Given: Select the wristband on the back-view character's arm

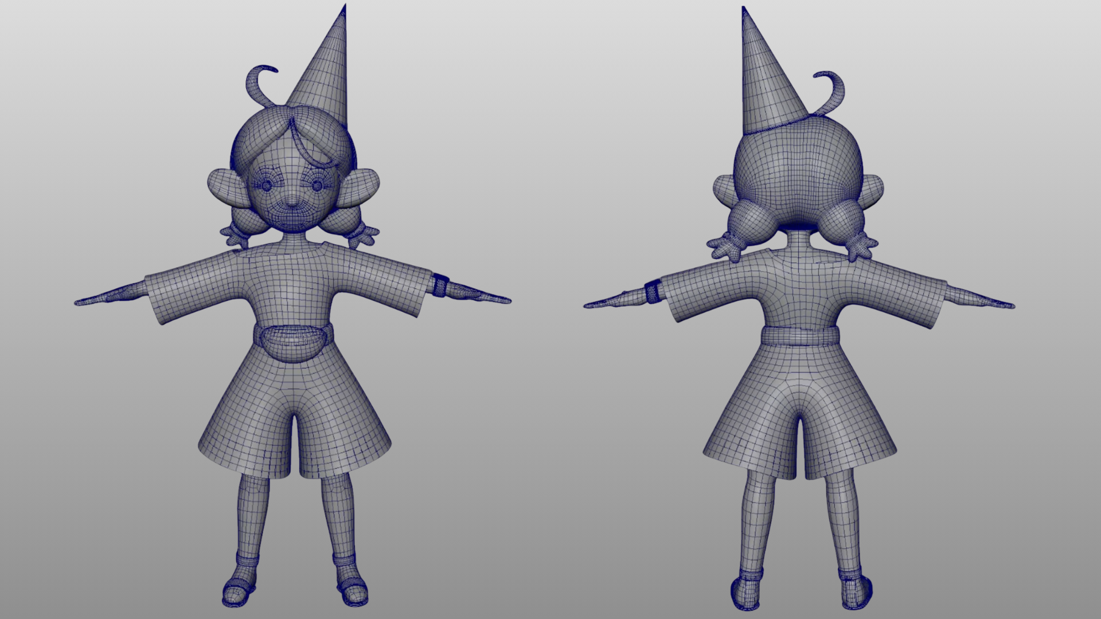Looking at the screenshot, I should coord(653,291).
